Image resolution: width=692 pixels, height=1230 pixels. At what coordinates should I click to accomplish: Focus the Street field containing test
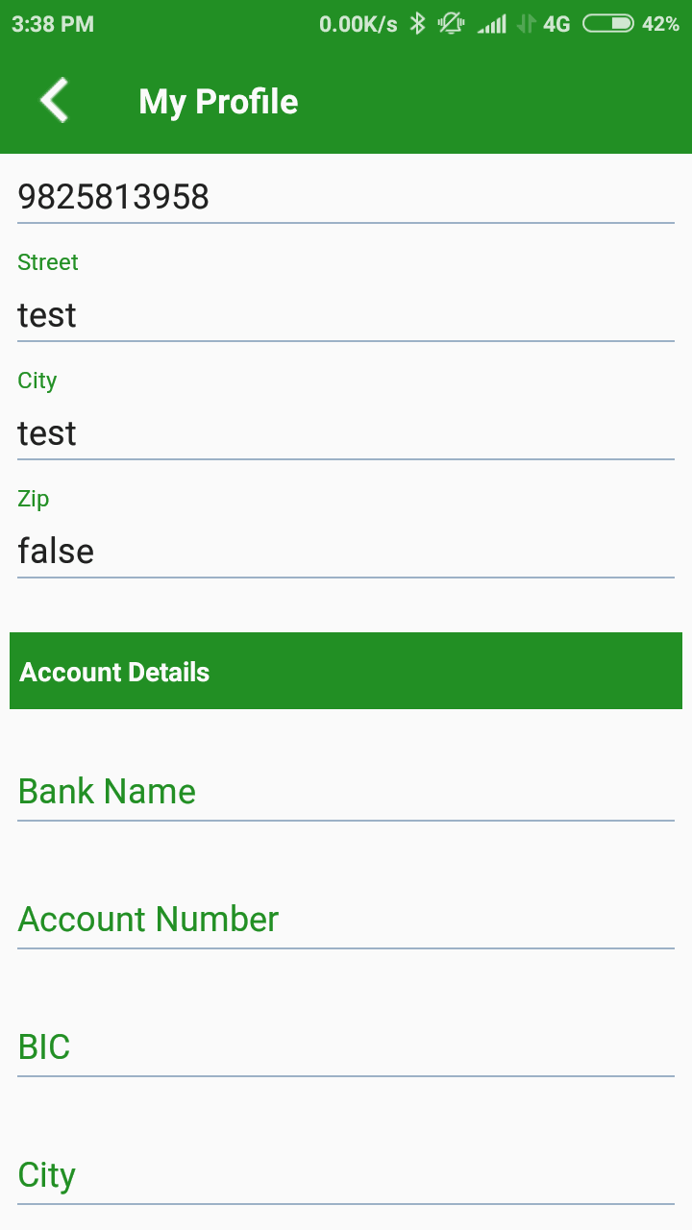(x=346, y=315)
